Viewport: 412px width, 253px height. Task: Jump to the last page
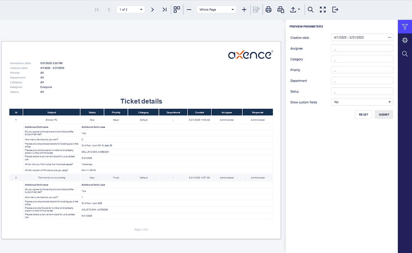coord(164,10)
